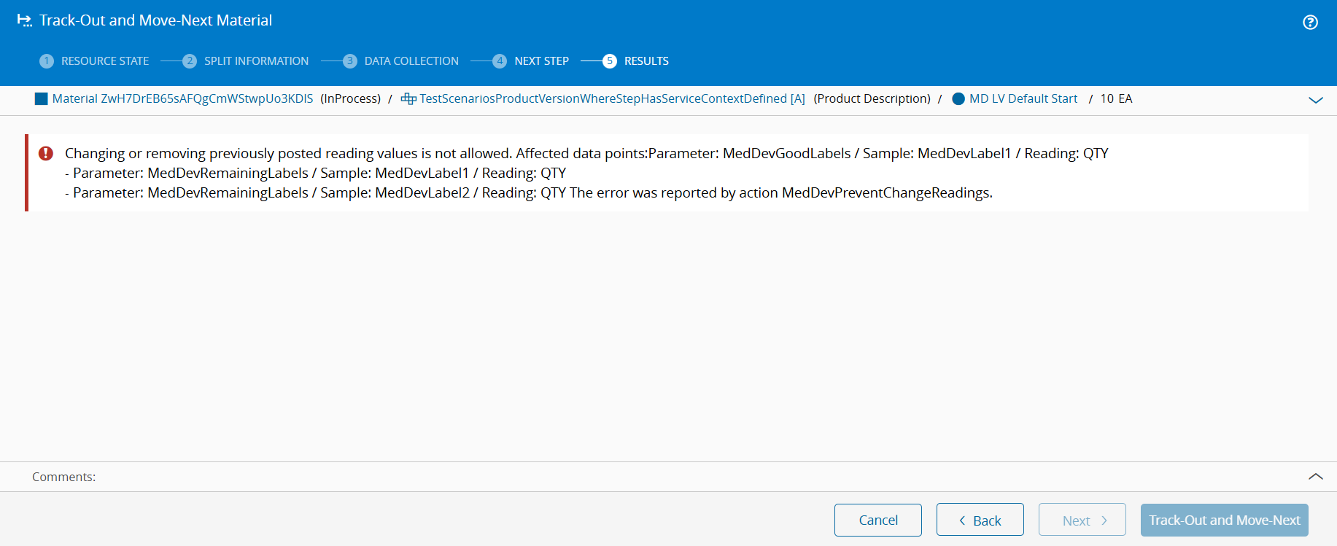Click the Cancel button

click(878, 520)
